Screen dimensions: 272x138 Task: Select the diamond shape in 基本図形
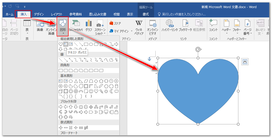pos(96,81)
